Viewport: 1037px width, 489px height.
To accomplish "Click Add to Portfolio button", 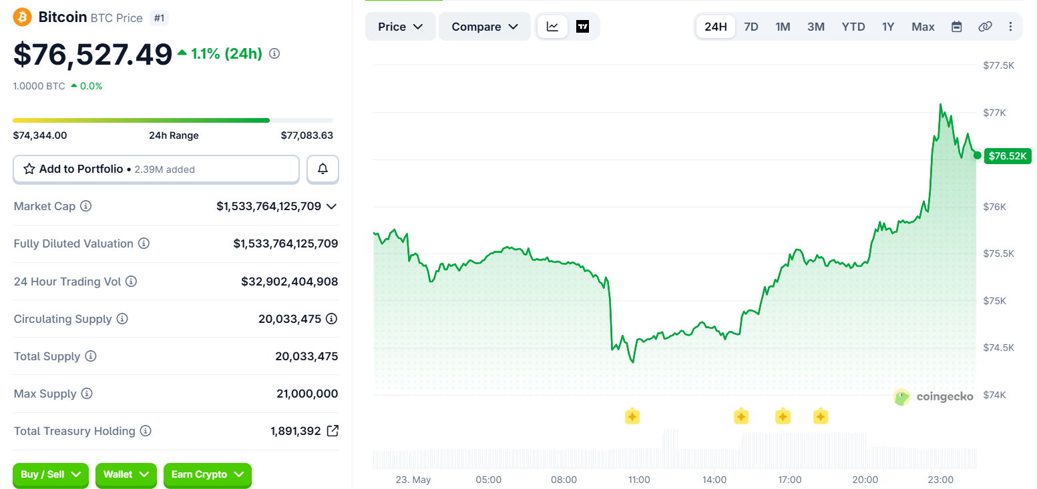I will [x=156, y=169].
